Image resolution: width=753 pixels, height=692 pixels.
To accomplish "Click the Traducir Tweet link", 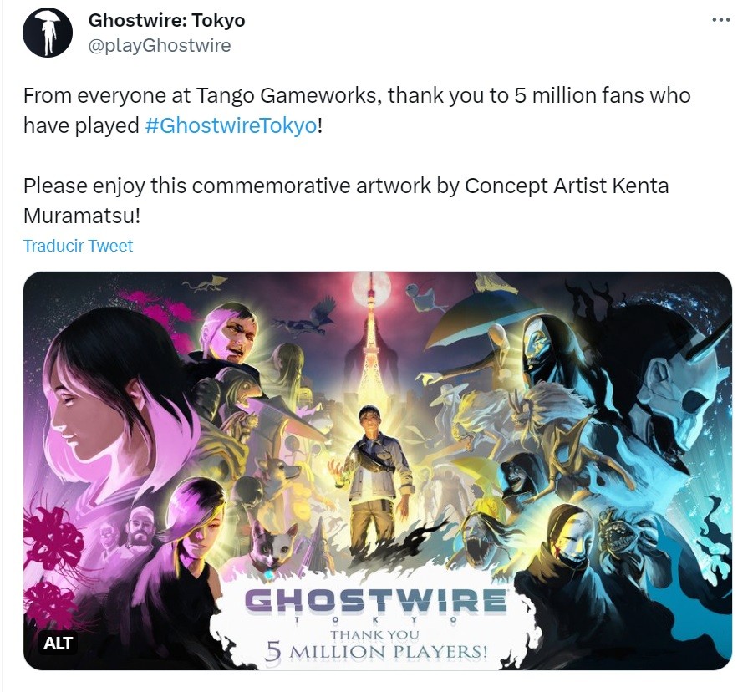I will tap(79, 246).
